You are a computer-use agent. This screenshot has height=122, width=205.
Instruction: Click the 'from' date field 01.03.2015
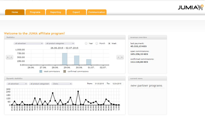point(99,83)
